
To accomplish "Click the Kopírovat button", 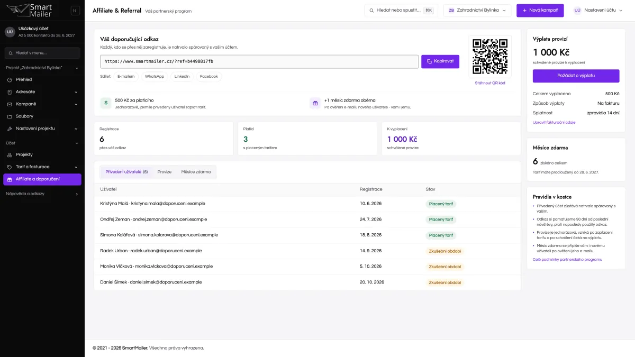I will 440,61.
